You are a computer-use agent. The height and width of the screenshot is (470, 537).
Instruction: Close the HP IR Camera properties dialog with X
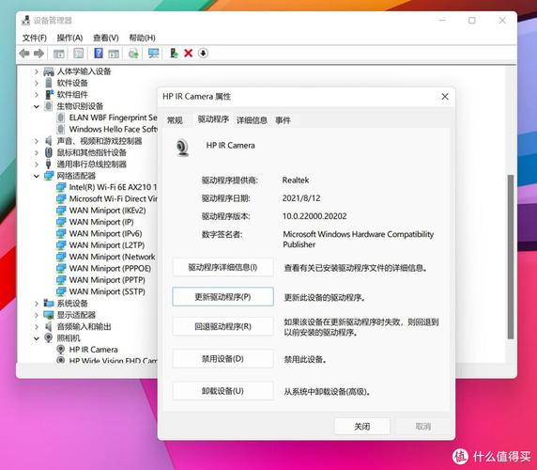pyautogui.click(x=445, y=97)
